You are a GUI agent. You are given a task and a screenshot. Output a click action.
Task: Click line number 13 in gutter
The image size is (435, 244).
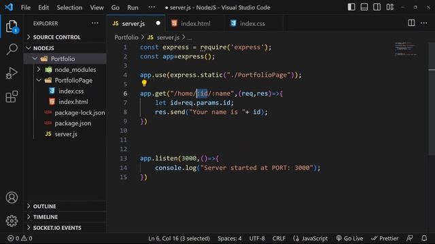pyautogui.click(x=124, y=158)
